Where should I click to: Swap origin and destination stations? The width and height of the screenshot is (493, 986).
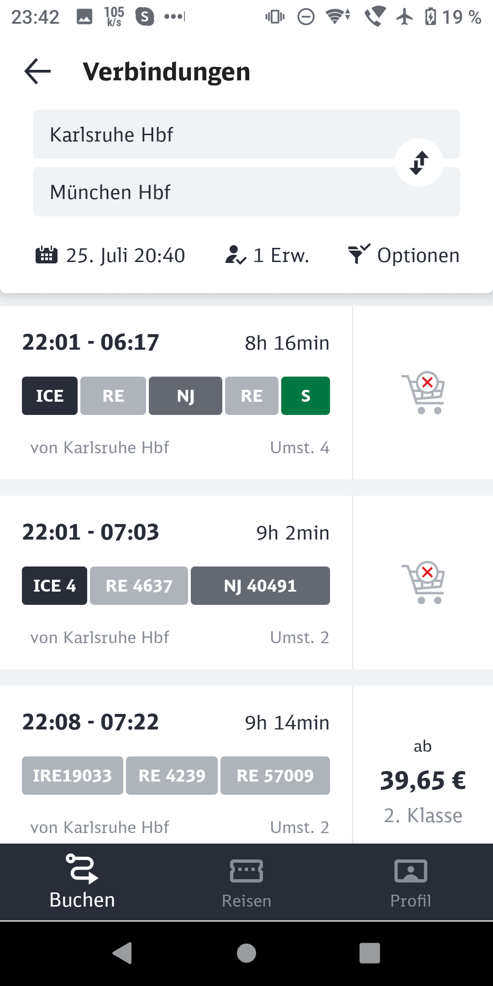tap(419, 163)
